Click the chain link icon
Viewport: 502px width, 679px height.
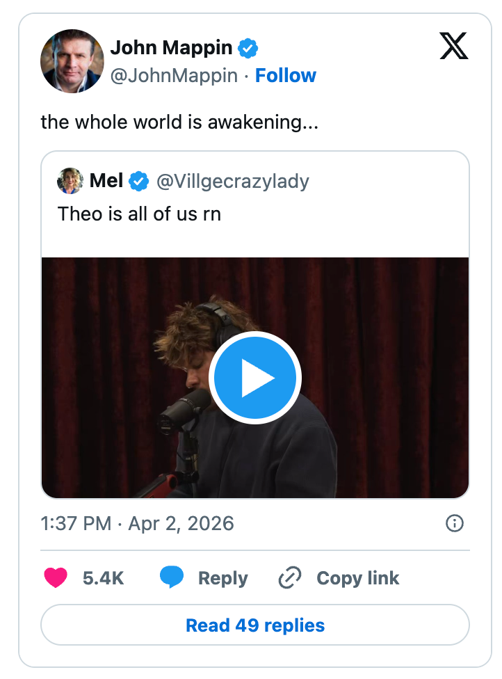(289, 578)
